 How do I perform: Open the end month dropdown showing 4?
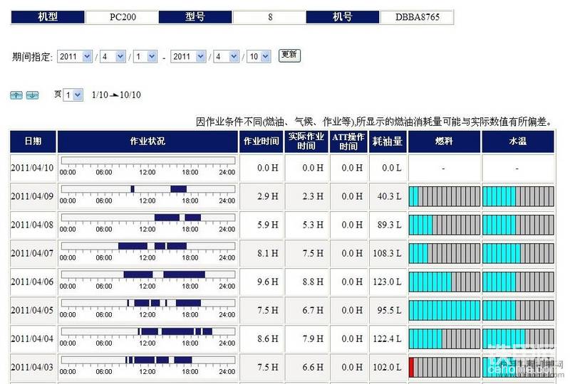coord(227,57)
